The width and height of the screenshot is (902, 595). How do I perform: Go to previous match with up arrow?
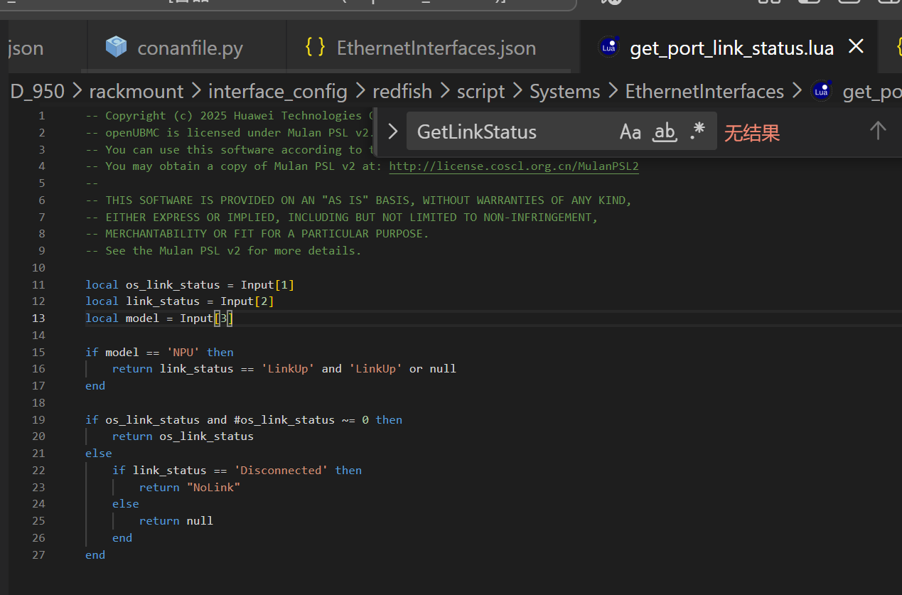tap(878, 131)
